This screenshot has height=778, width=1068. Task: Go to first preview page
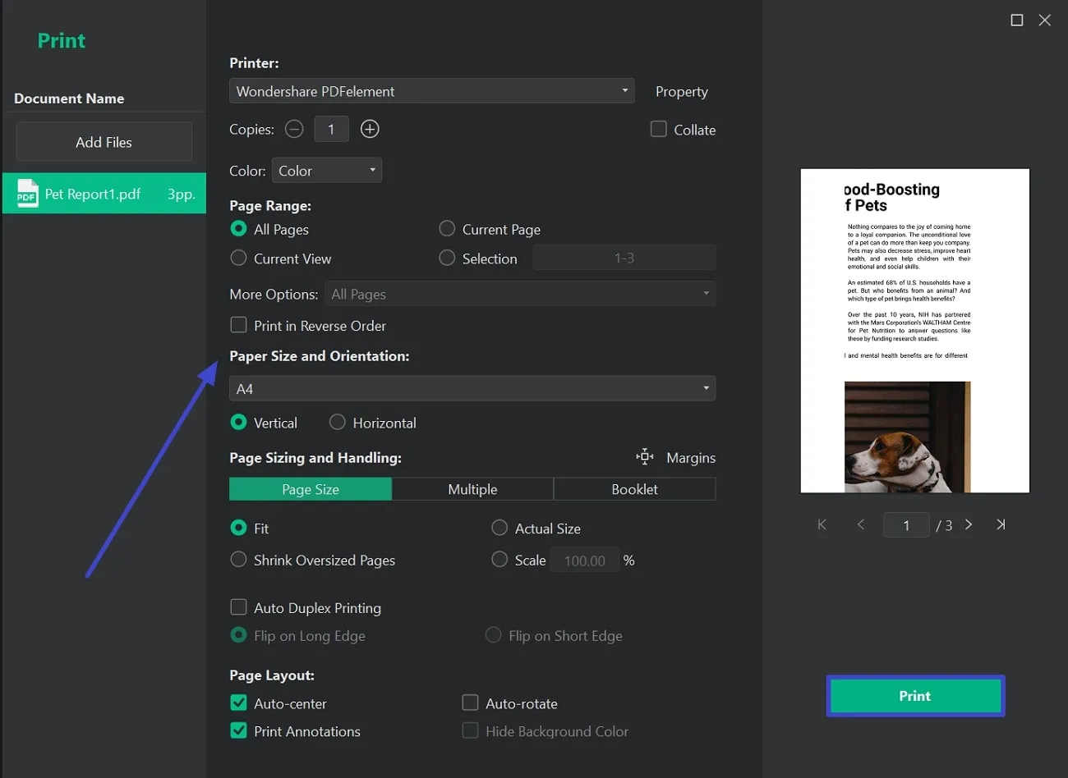coord(822,524)
